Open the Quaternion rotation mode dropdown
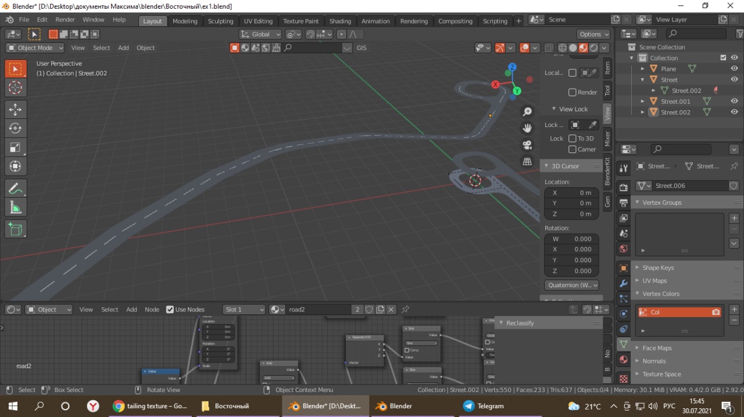The image size is (744, 417). click(x=572, y=285)
